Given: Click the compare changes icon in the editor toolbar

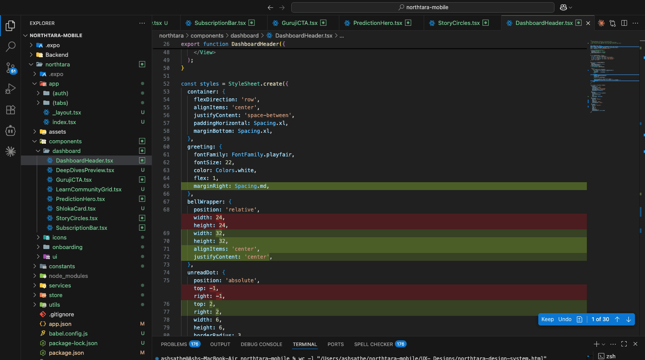Looking at the screenshot, I should tap(613, 23).
